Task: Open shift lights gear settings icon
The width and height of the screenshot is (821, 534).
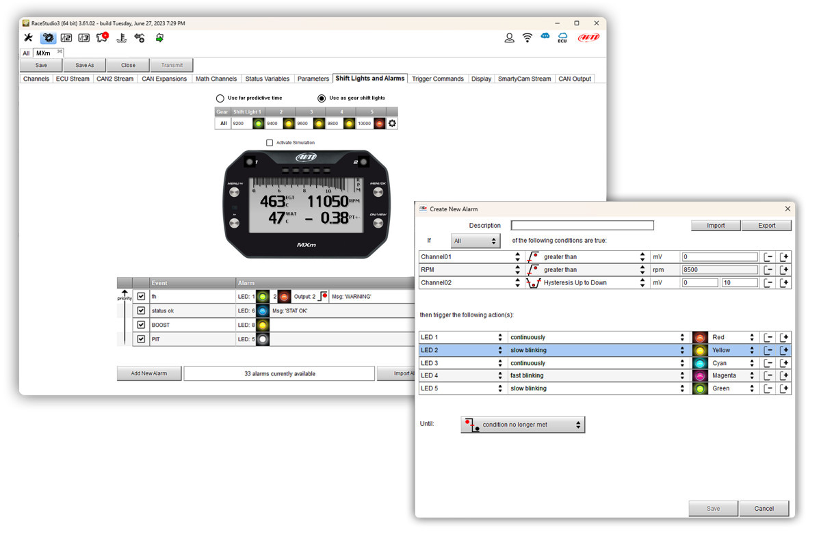Action: click(x=392, y=124)
